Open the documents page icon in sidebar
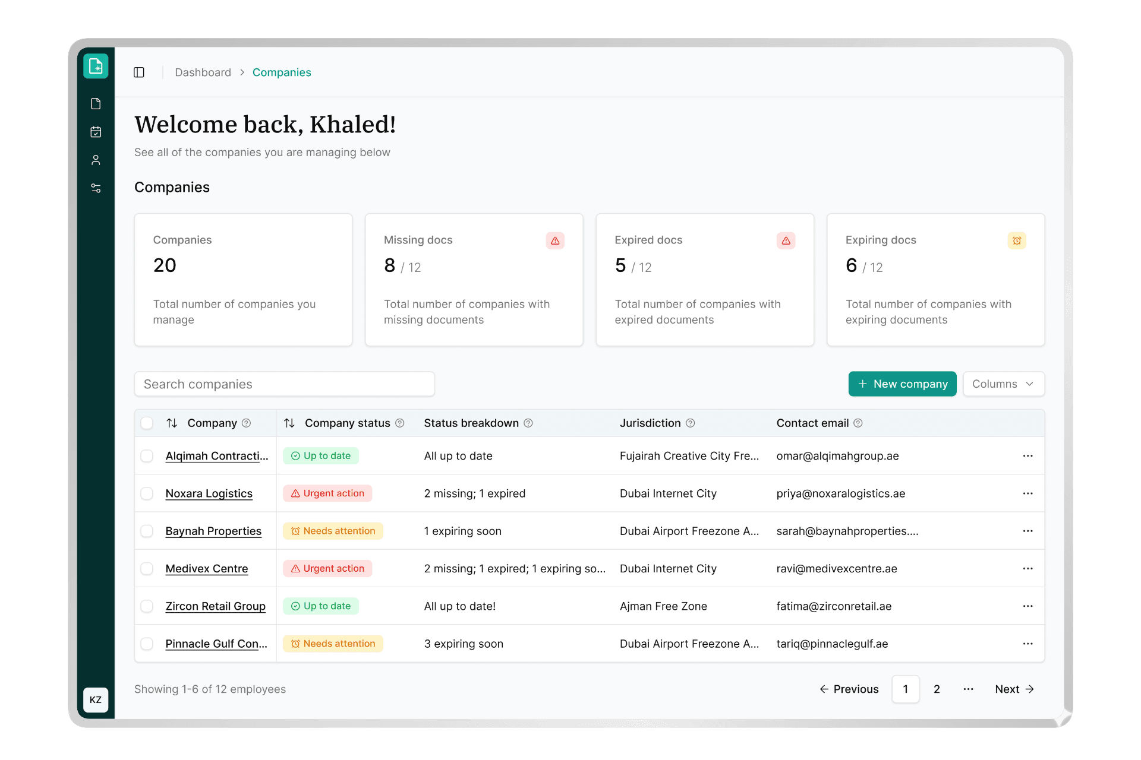 (x=96, y=104)
